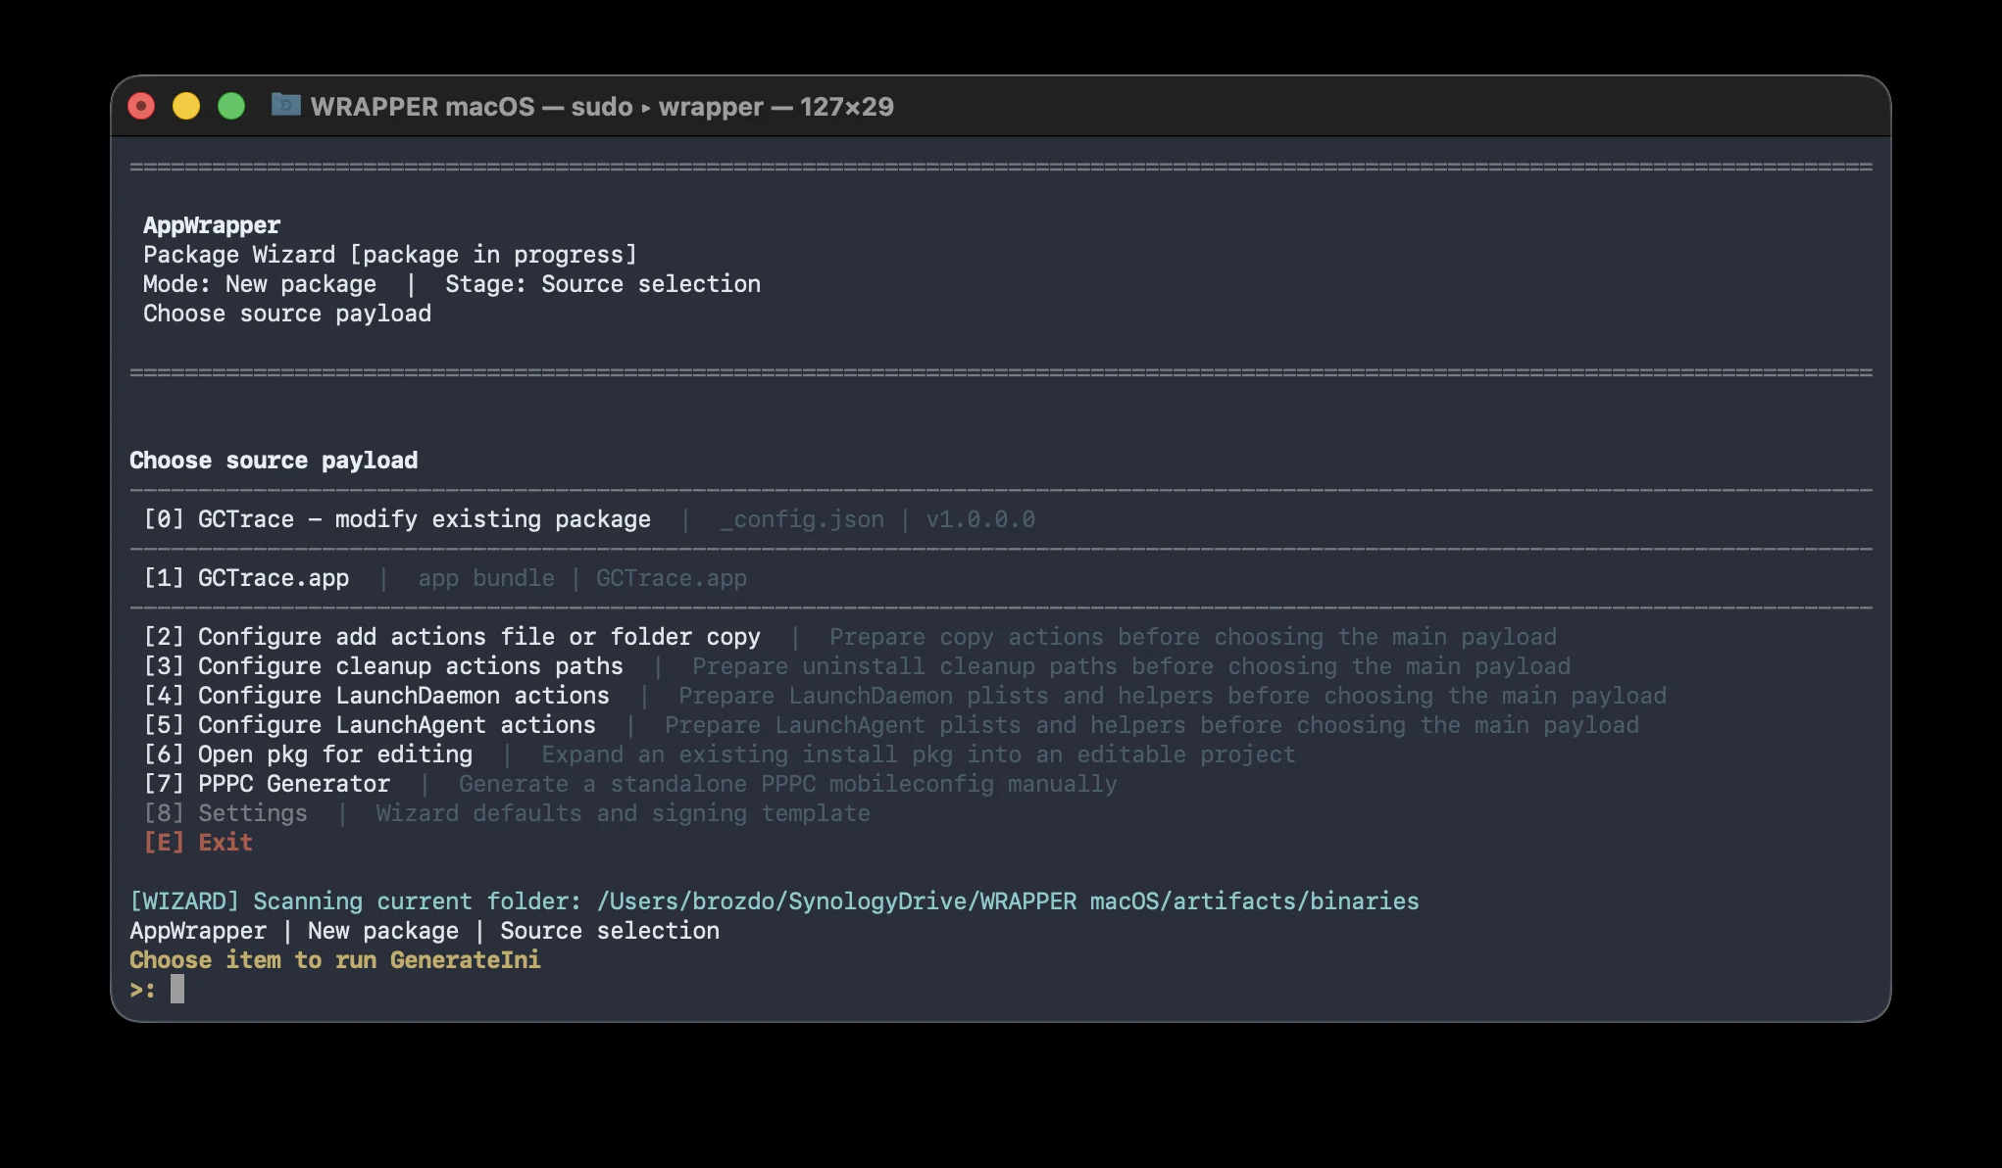Click 'Prepare uninstall cleanup paths' description
This screenshot has height=1168, width=2002.
click(1131, 666)
